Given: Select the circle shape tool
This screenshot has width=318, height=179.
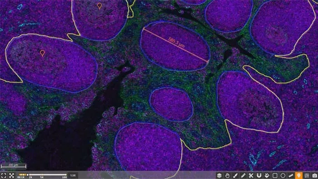Looking at the screenshot, I should click(x=283, y=175).
